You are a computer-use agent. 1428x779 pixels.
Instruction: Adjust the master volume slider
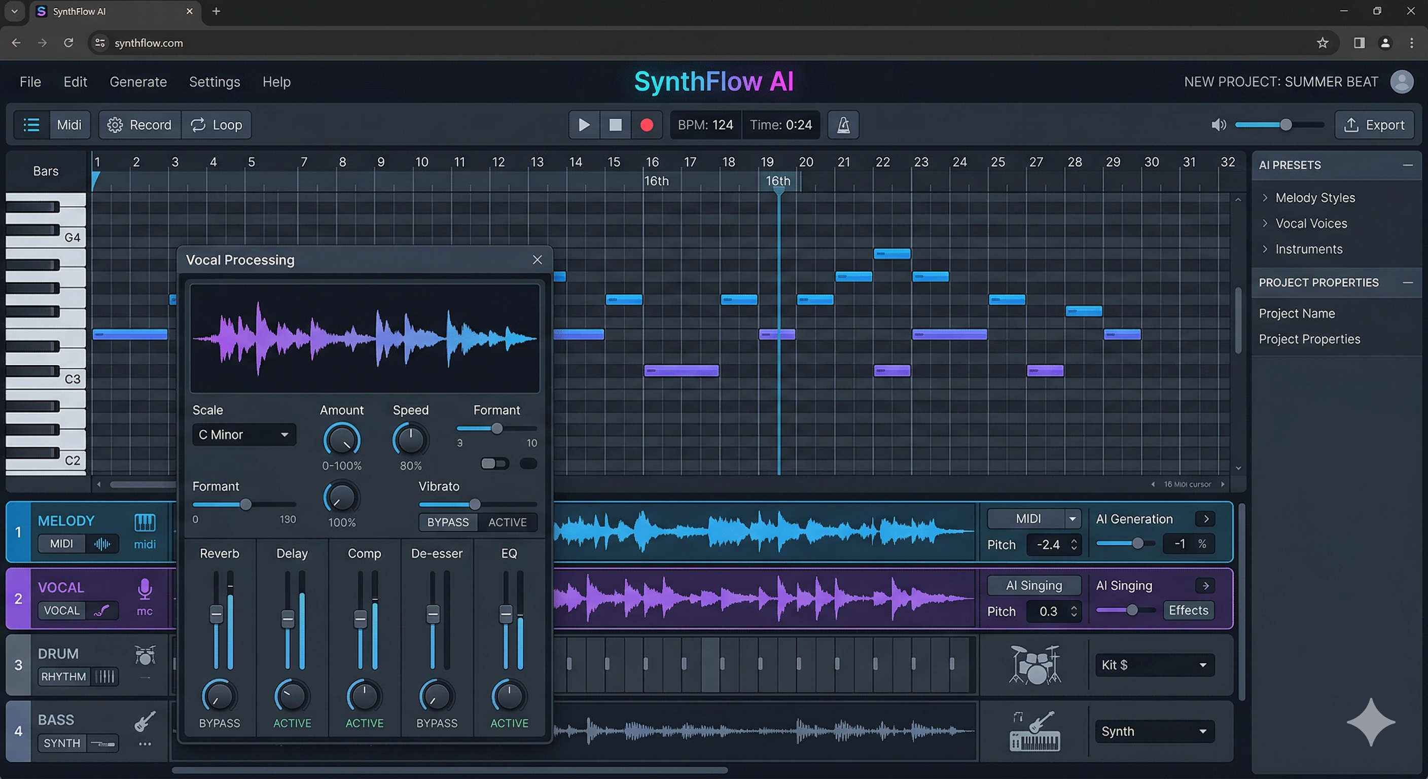[x=1285, y=125]
